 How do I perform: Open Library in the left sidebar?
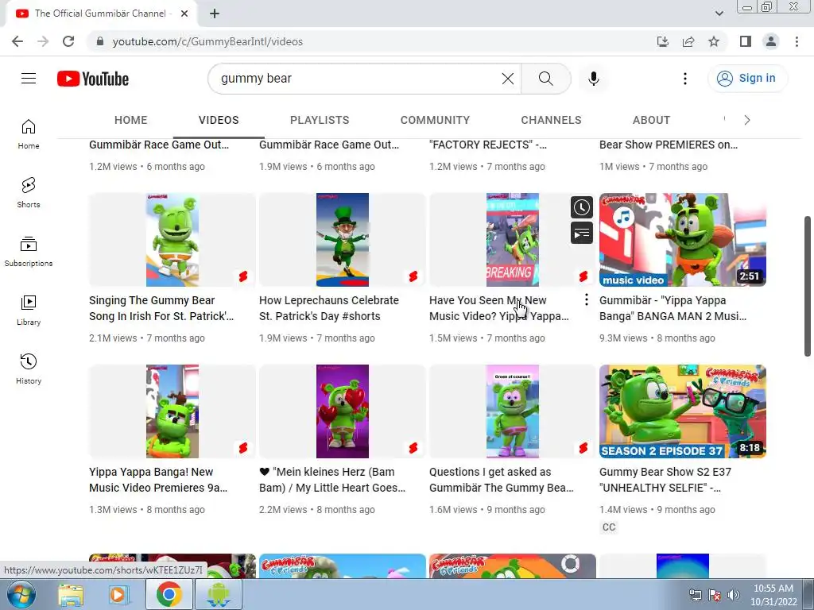[x=29, y=311]
